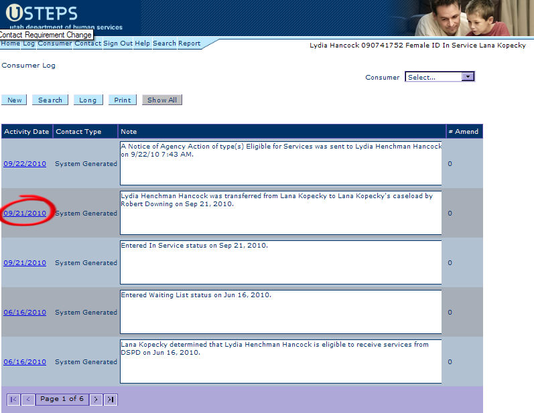Click the Search button below Consumer Log
The width and height of the screenshot is (534, 413).
(50, 100)
